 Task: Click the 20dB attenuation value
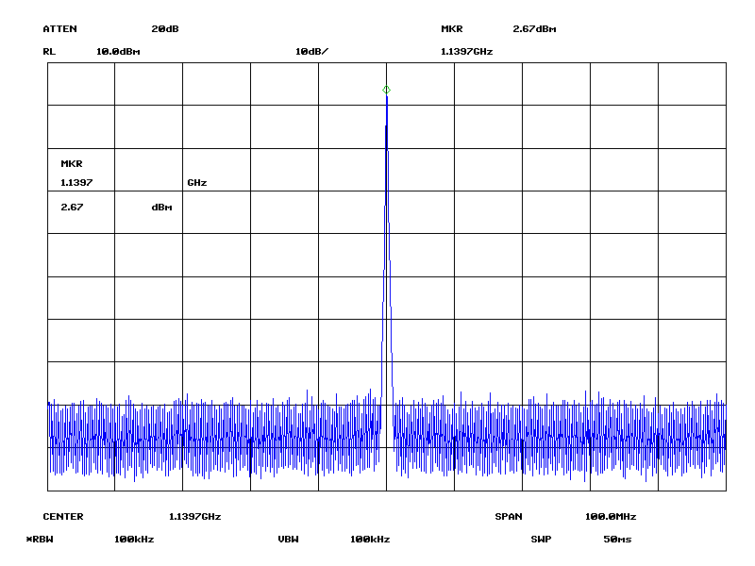165,29
